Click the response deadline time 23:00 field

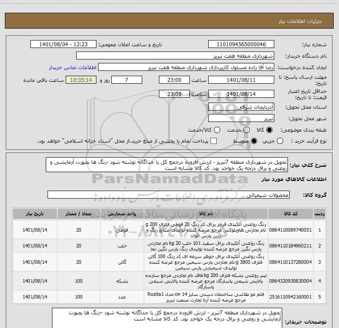[x=174, y=80]
